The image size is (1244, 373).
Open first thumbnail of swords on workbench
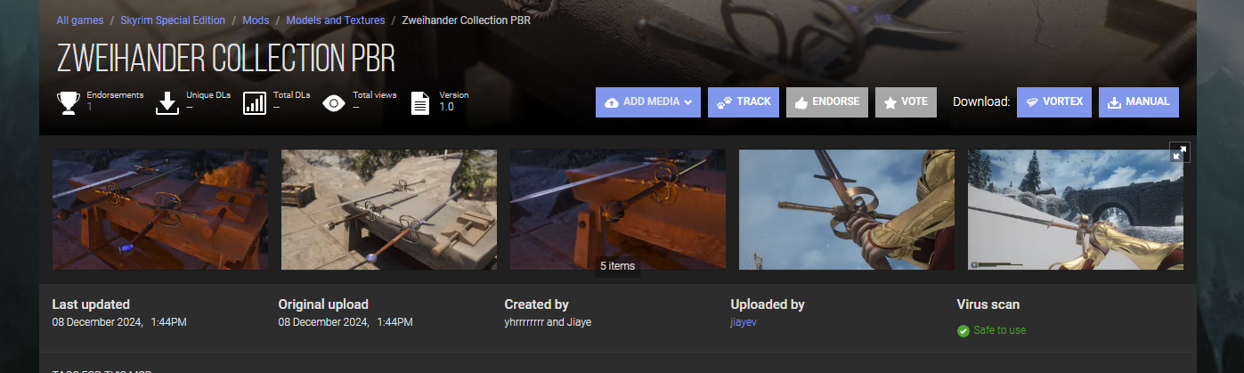coord(160,209)
